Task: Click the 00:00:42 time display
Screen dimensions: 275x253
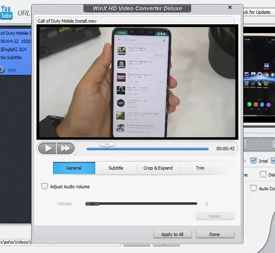Action: 225,148
